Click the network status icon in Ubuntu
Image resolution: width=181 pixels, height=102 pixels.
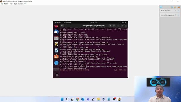120,22
